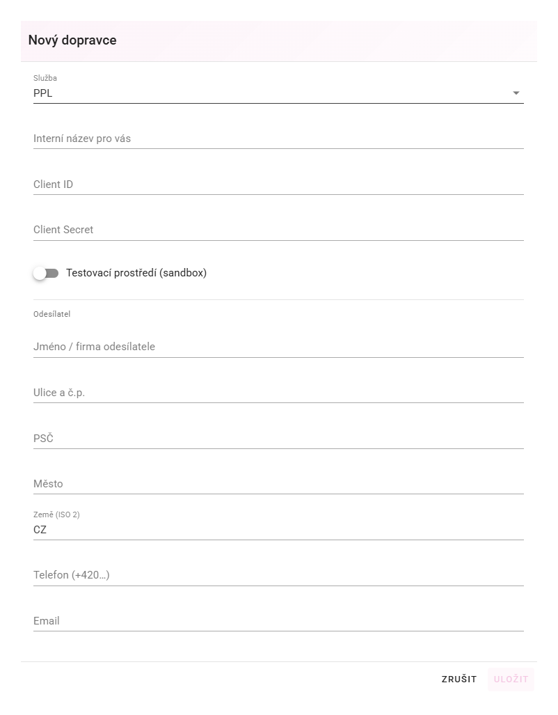
Task: Click the Odesílatel section label
Action: tap(52, 314)
